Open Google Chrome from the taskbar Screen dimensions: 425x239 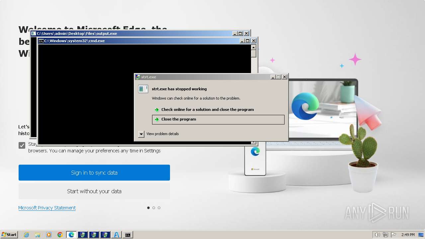tap(60, 235)
